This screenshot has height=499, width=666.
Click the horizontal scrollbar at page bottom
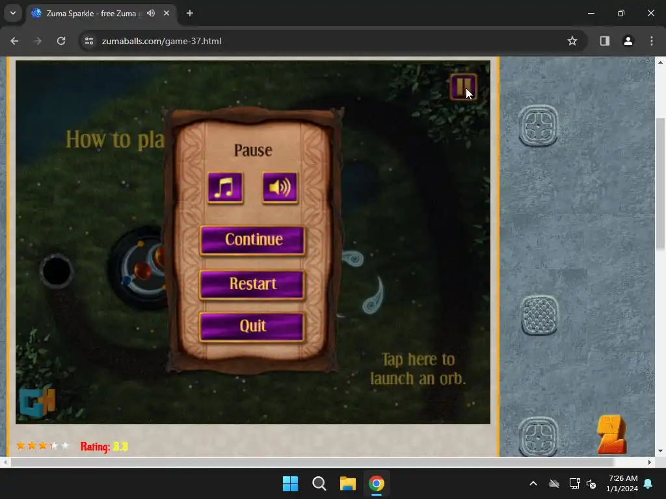312,462
